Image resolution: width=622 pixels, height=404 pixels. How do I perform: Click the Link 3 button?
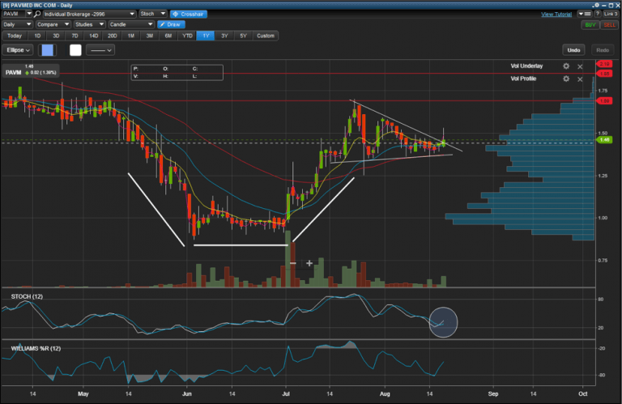(x=611, y=14)
